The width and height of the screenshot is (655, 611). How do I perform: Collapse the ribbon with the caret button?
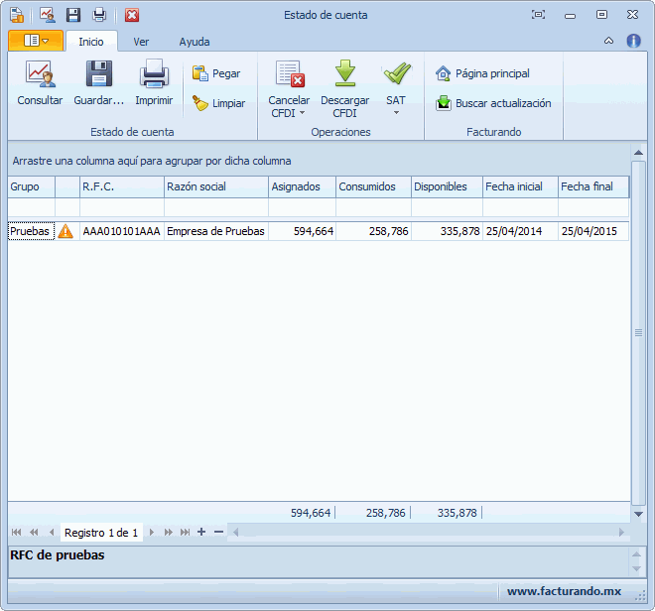[x=609, y=41]
